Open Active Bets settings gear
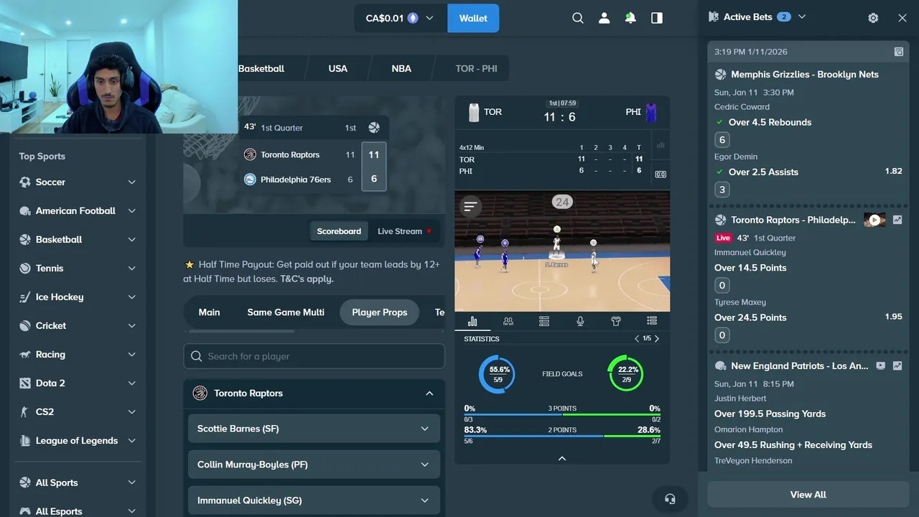The width and height of the screenshot is (919, 517). point(873,18)
